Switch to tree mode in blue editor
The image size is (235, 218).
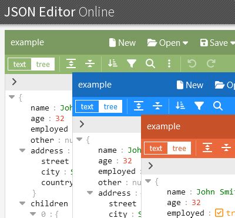point(110,106)
